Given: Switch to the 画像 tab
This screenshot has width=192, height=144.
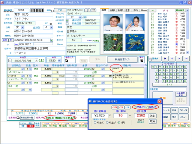Looking at the screenshot, I should tap(104, 10).
